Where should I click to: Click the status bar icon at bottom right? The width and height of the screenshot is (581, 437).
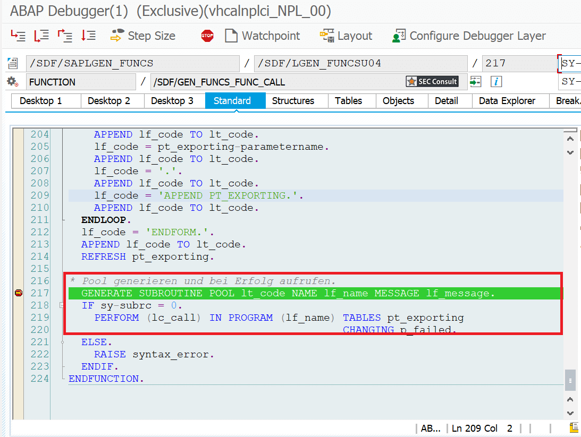(574, 428)
